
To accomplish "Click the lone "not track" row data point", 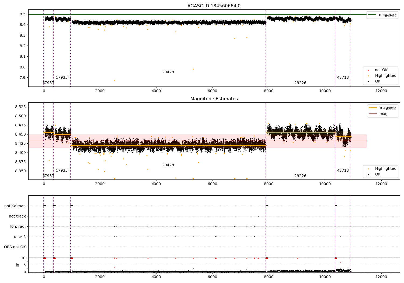I will (x=258, y=216).
